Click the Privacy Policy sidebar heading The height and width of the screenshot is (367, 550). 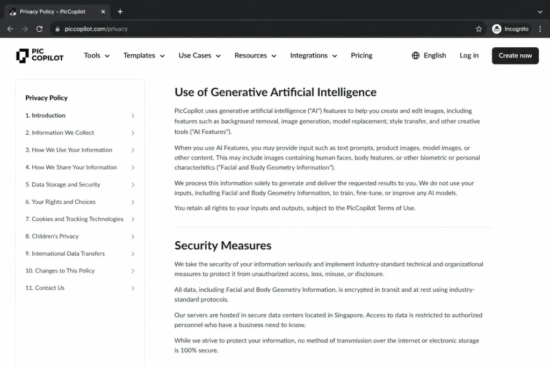point(46,98)
